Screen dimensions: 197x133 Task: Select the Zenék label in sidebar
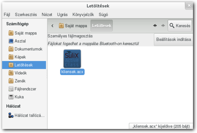(20, 81)
